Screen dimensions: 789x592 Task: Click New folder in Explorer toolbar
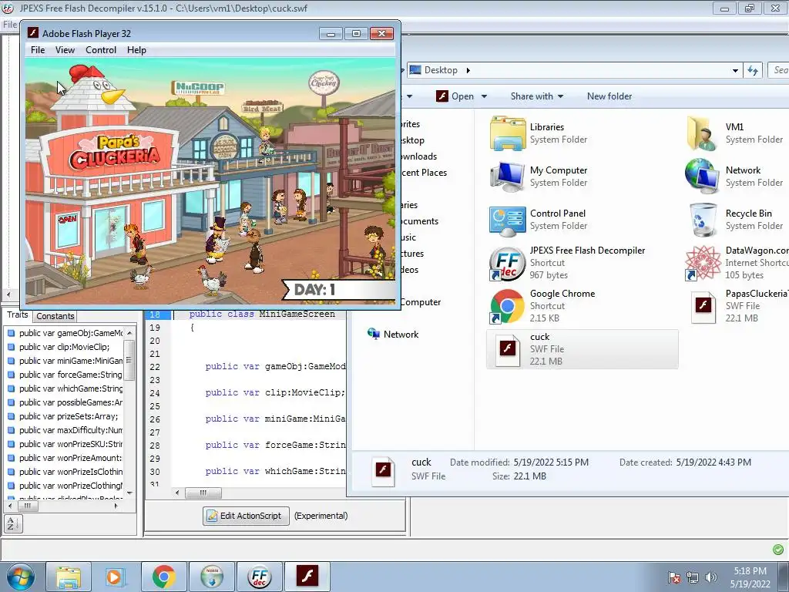pos(609,96)
